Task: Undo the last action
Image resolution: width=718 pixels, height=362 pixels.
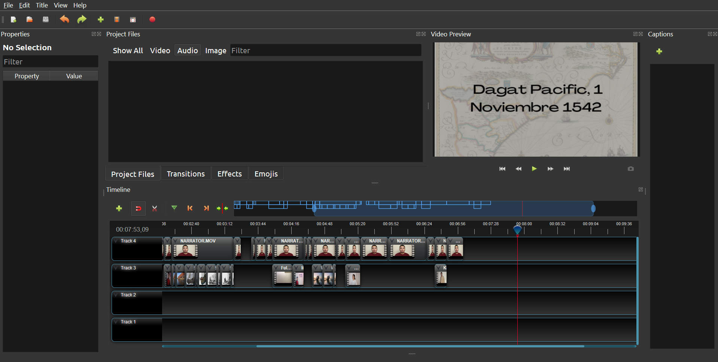Action: pyautogui.click(x=64, y=19)
